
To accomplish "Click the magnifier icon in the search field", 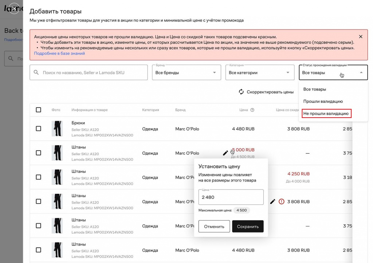I will point(36,72).
